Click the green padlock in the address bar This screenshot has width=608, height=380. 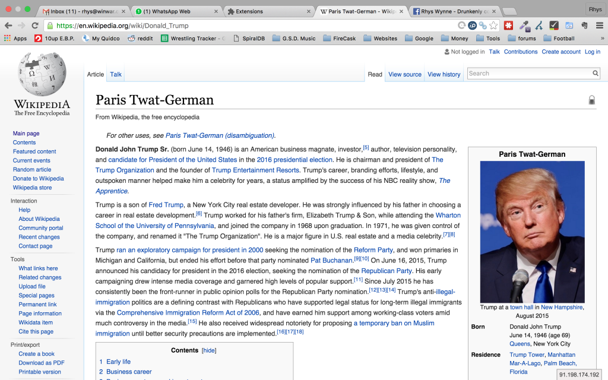(49, 26)
